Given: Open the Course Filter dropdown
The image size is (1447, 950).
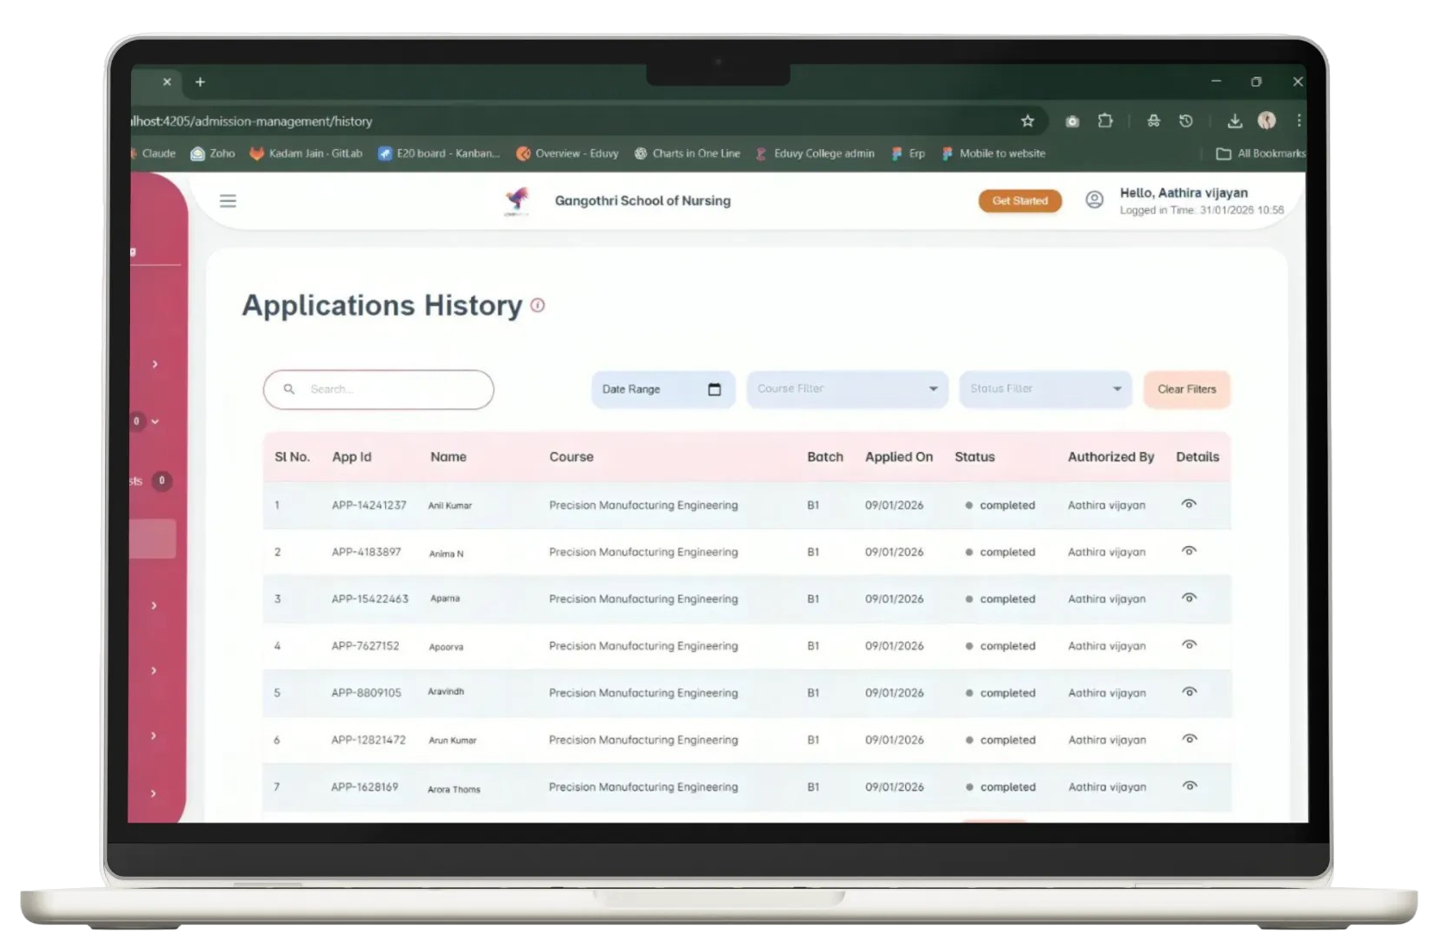Looking at the screenshot, I should tap(847, 389).
